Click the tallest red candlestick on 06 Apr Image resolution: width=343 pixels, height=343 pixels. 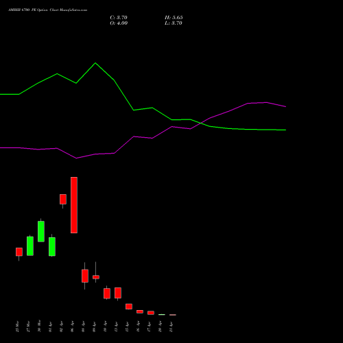[x=74, y=205]
